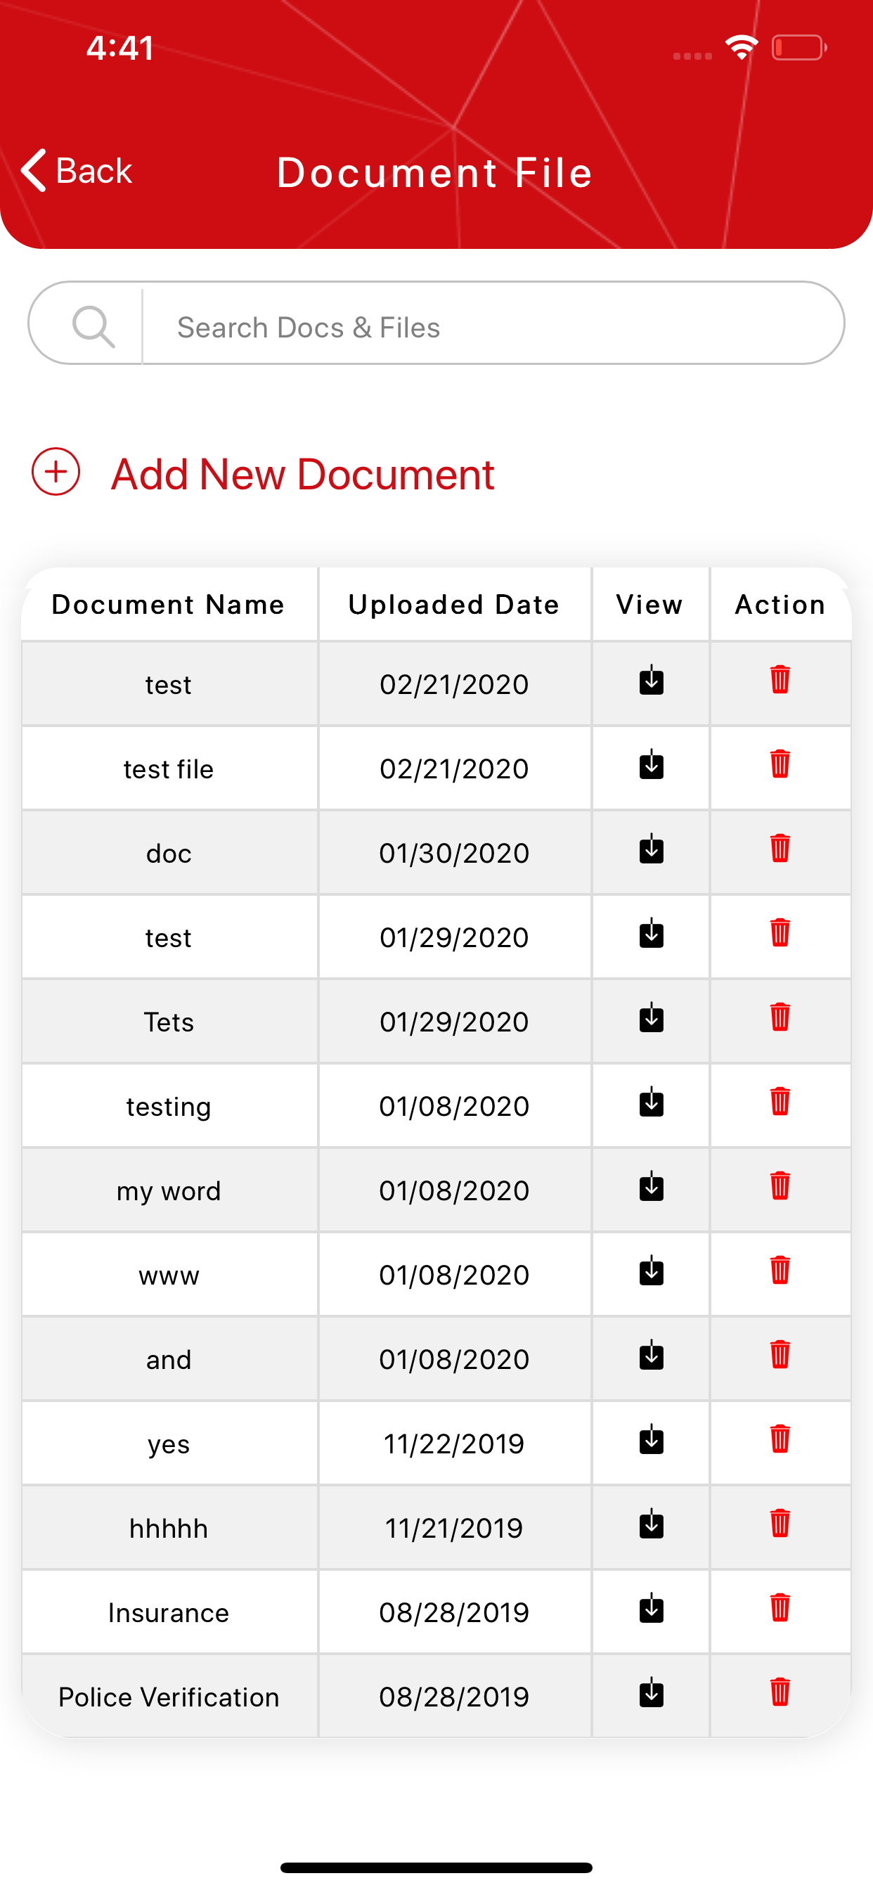This screenshot has width=873, height=1890.
Task: Delete the 'Tets' document
Action: 780,1017
